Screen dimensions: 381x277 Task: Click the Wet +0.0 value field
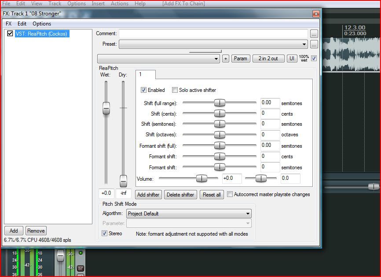tap(106, 193)
